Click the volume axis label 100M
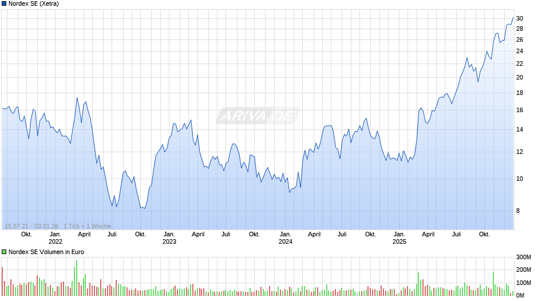 pos(524,283)
